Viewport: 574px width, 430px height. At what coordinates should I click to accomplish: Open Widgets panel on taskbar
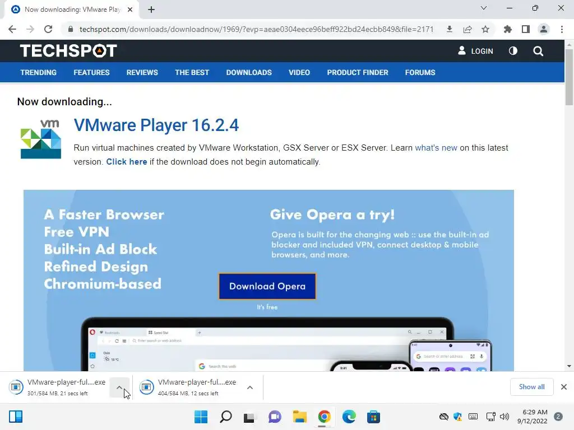click(x=16, y=417)
